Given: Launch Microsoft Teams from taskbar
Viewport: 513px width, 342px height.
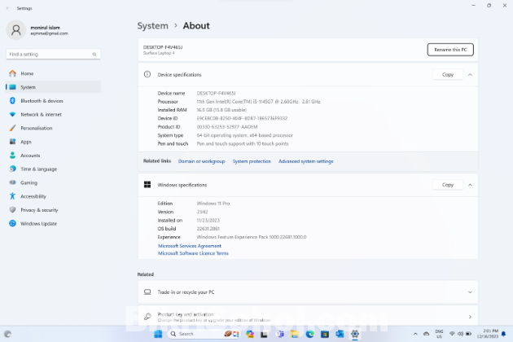Looking at the screenshot, I should 280,334.
